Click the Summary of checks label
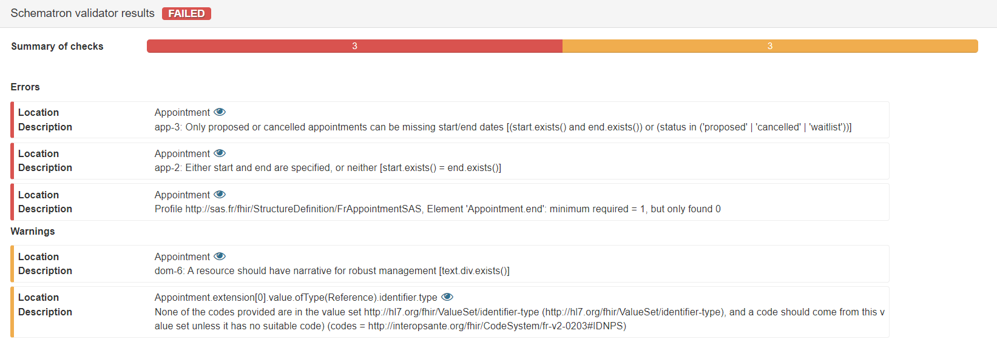 (57, 46)
